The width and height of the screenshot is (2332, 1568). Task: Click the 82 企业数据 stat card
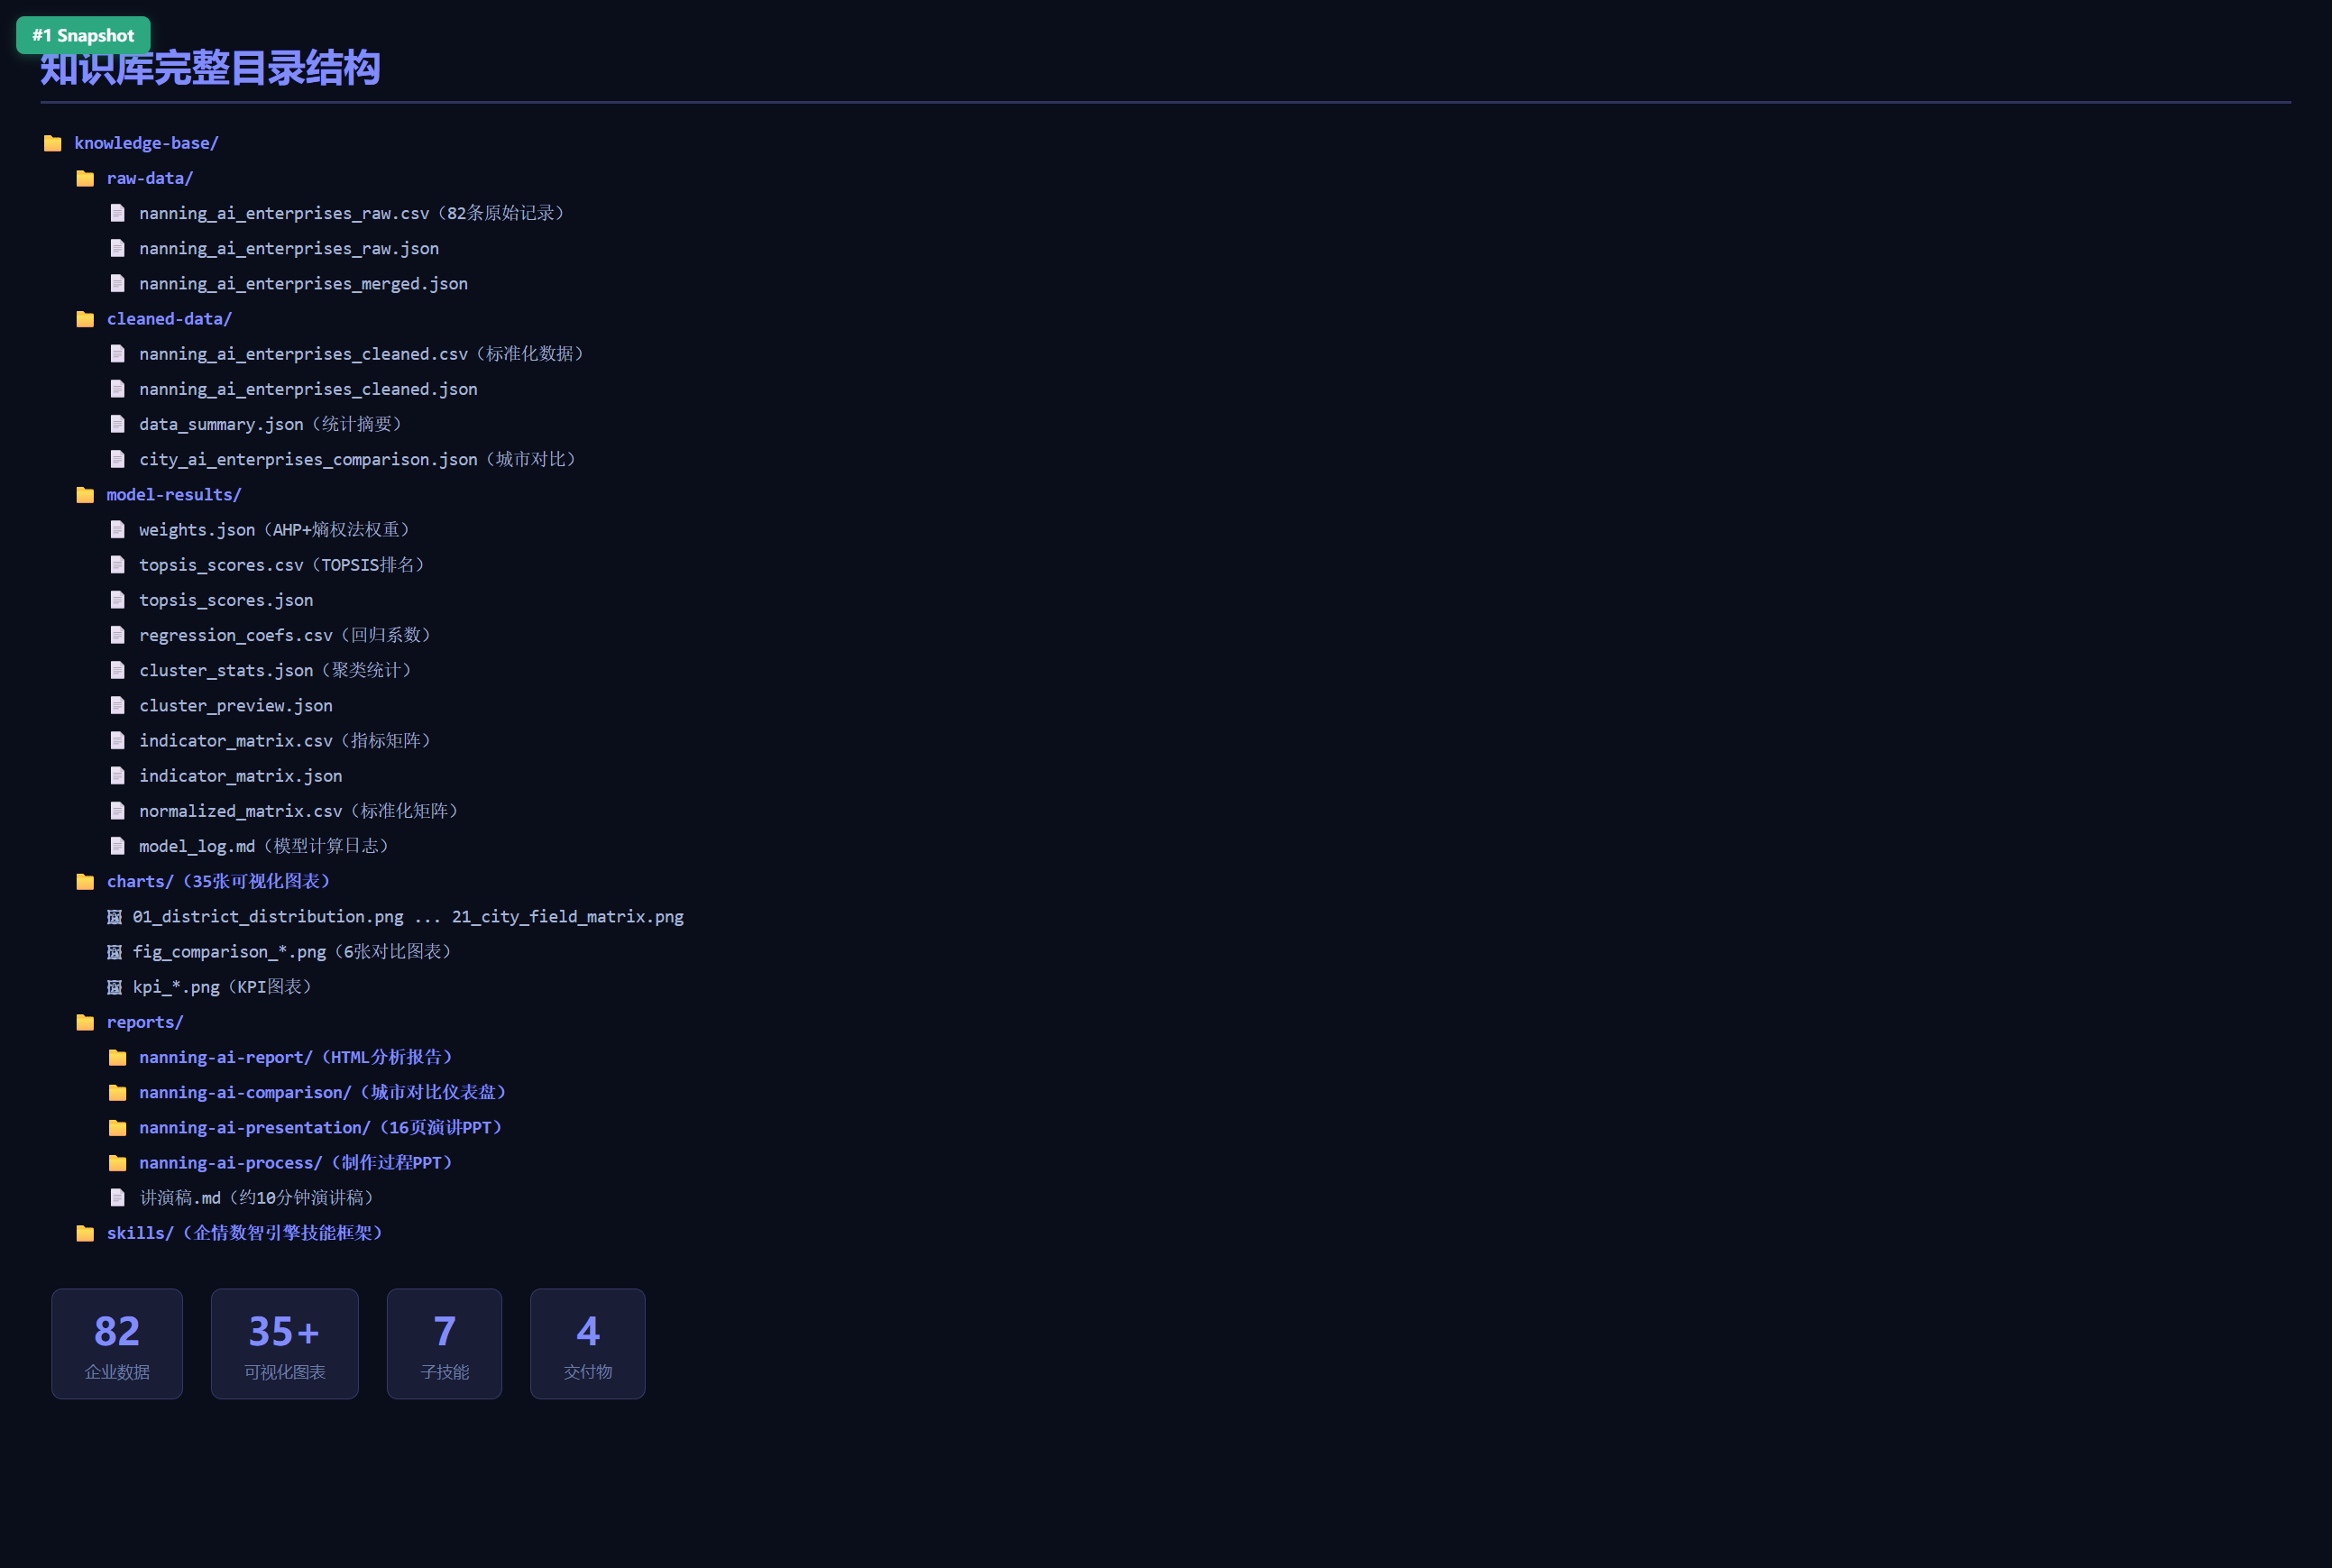pos(117,1344)
